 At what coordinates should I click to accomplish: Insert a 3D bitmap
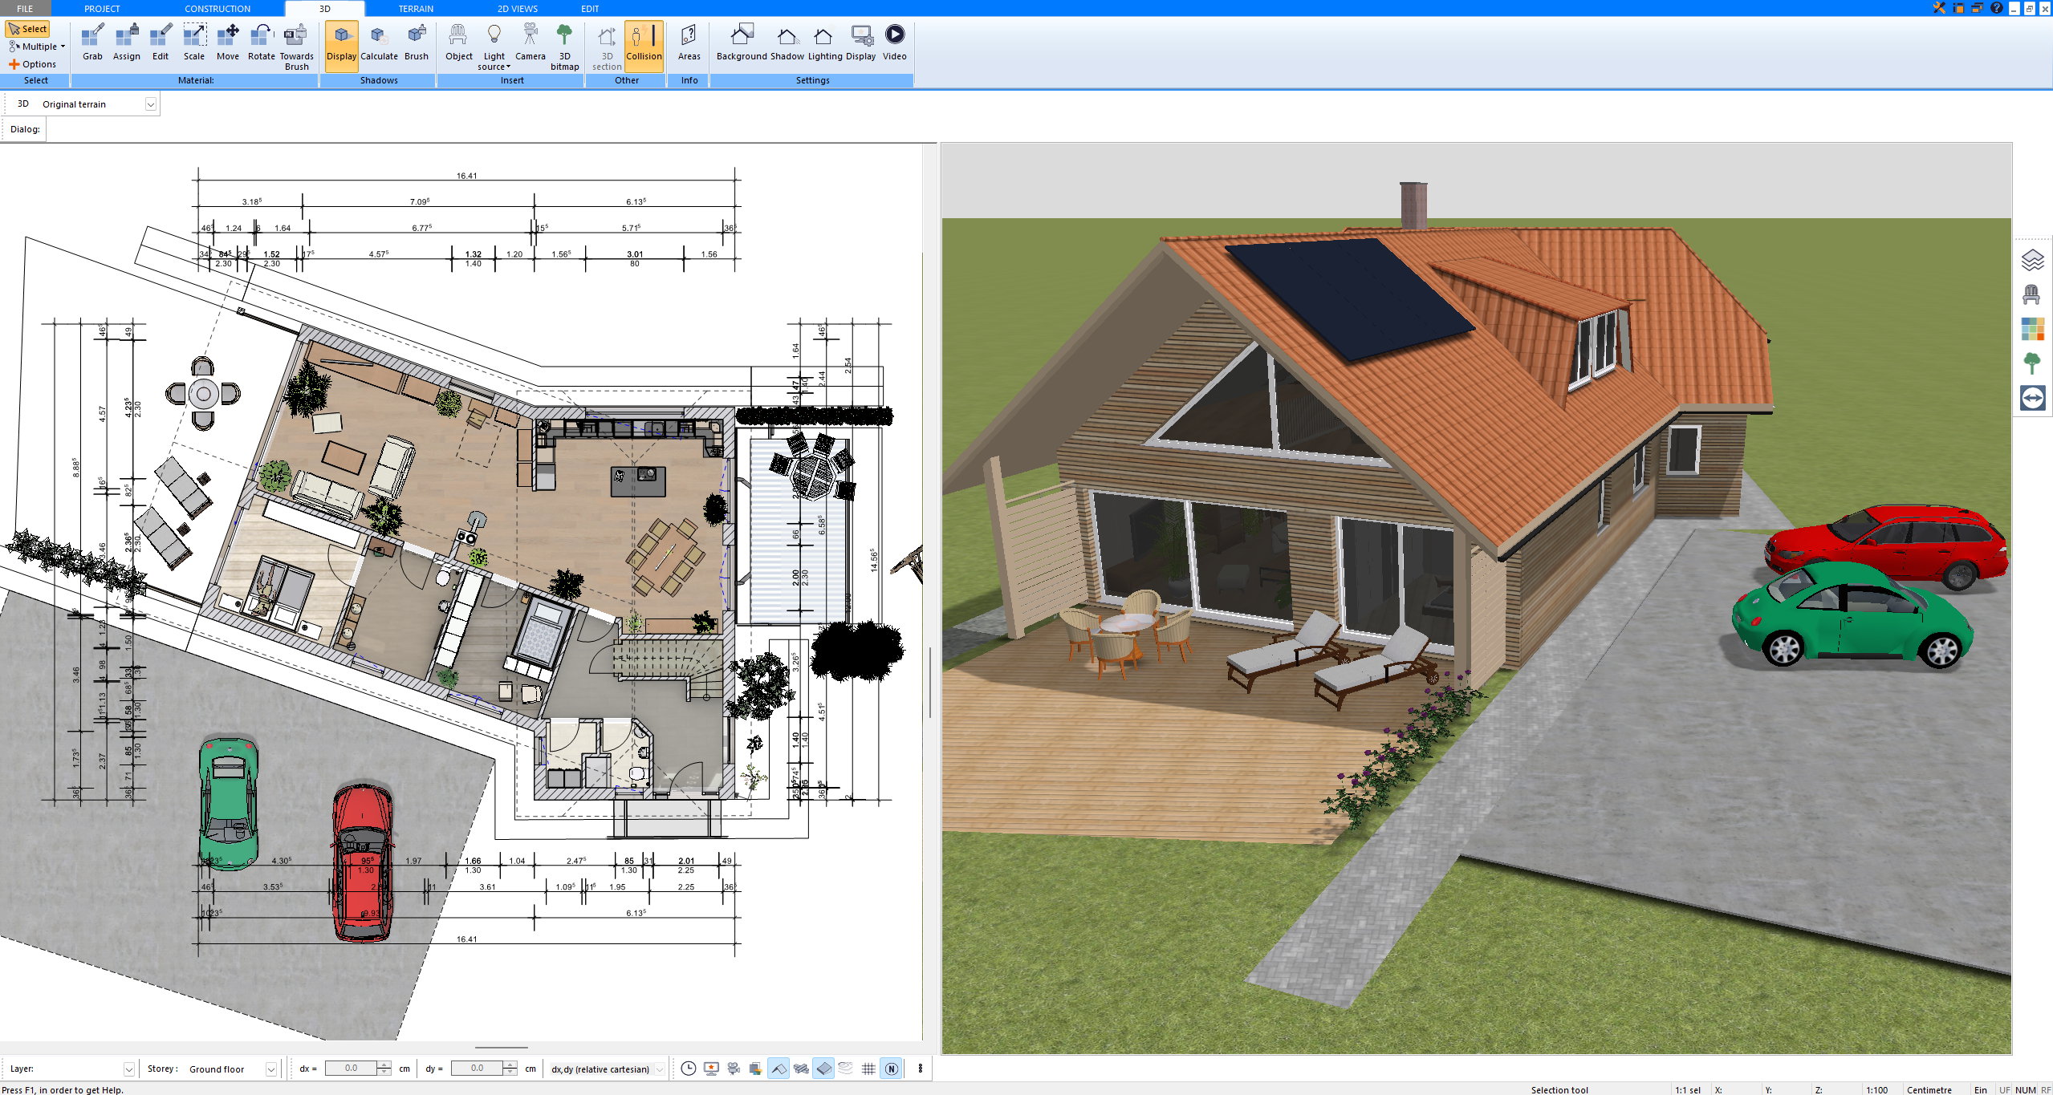pyautogui.click(x=565, y=47)
